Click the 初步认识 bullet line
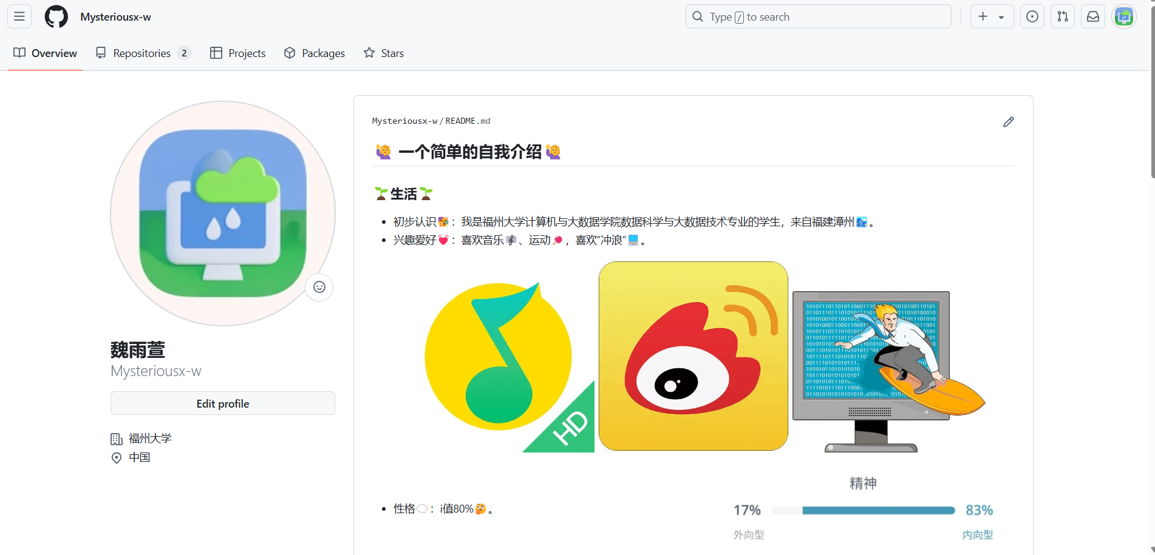1155x555 pixels. click(x=635, y=222)
